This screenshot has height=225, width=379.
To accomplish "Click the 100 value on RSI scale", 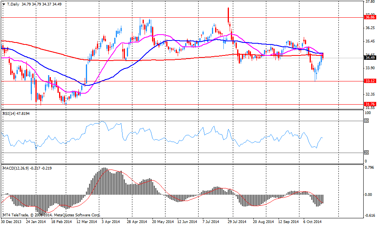I will click(x=367, y=113).
